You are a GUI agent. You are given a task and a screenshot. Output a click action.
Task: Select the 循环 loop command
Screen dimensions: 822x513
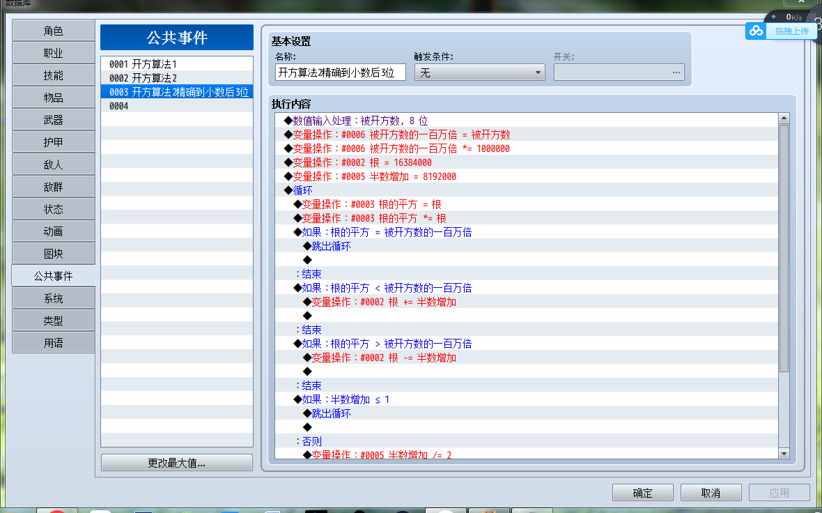pos(527,190)
